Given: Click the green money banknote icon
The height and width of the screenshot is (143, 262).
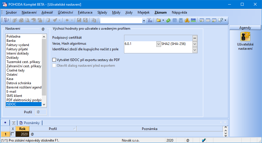Looking at the screenshot, I should tap(168, 20).
